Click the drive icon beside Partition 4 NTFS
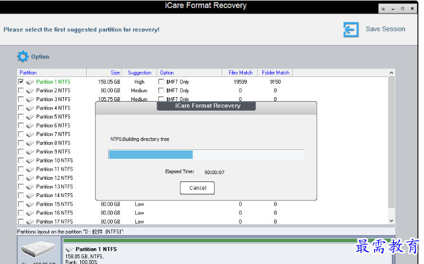This screenshot has height=264, width=424. [30, 108]
